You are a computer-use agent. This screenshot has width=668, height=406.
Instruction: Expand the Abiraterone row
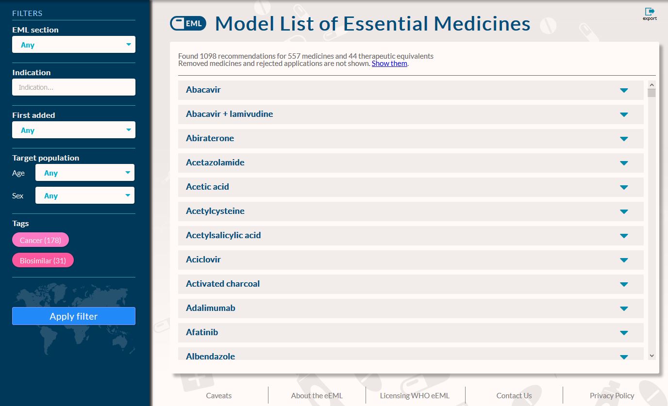point(624,139)
